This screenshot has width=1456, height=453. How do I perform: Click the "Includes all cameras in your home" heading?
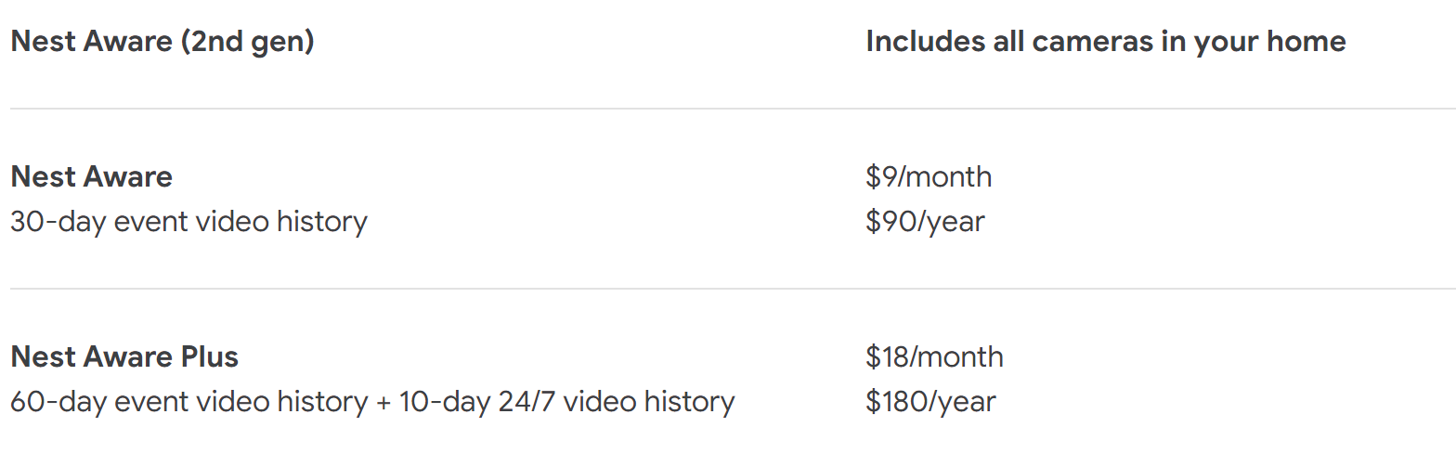(x=1105, y=42)
